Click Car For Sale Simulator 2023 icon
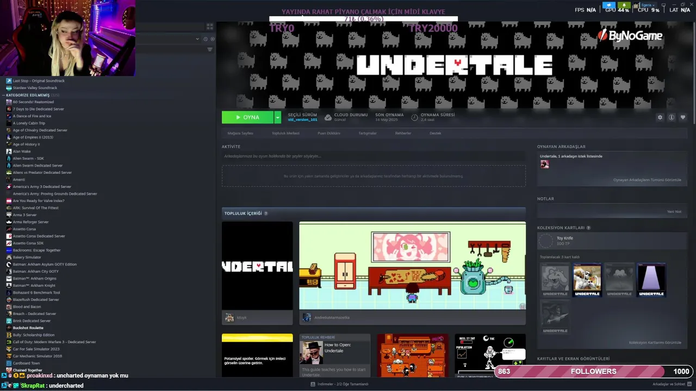 [9, 349]
